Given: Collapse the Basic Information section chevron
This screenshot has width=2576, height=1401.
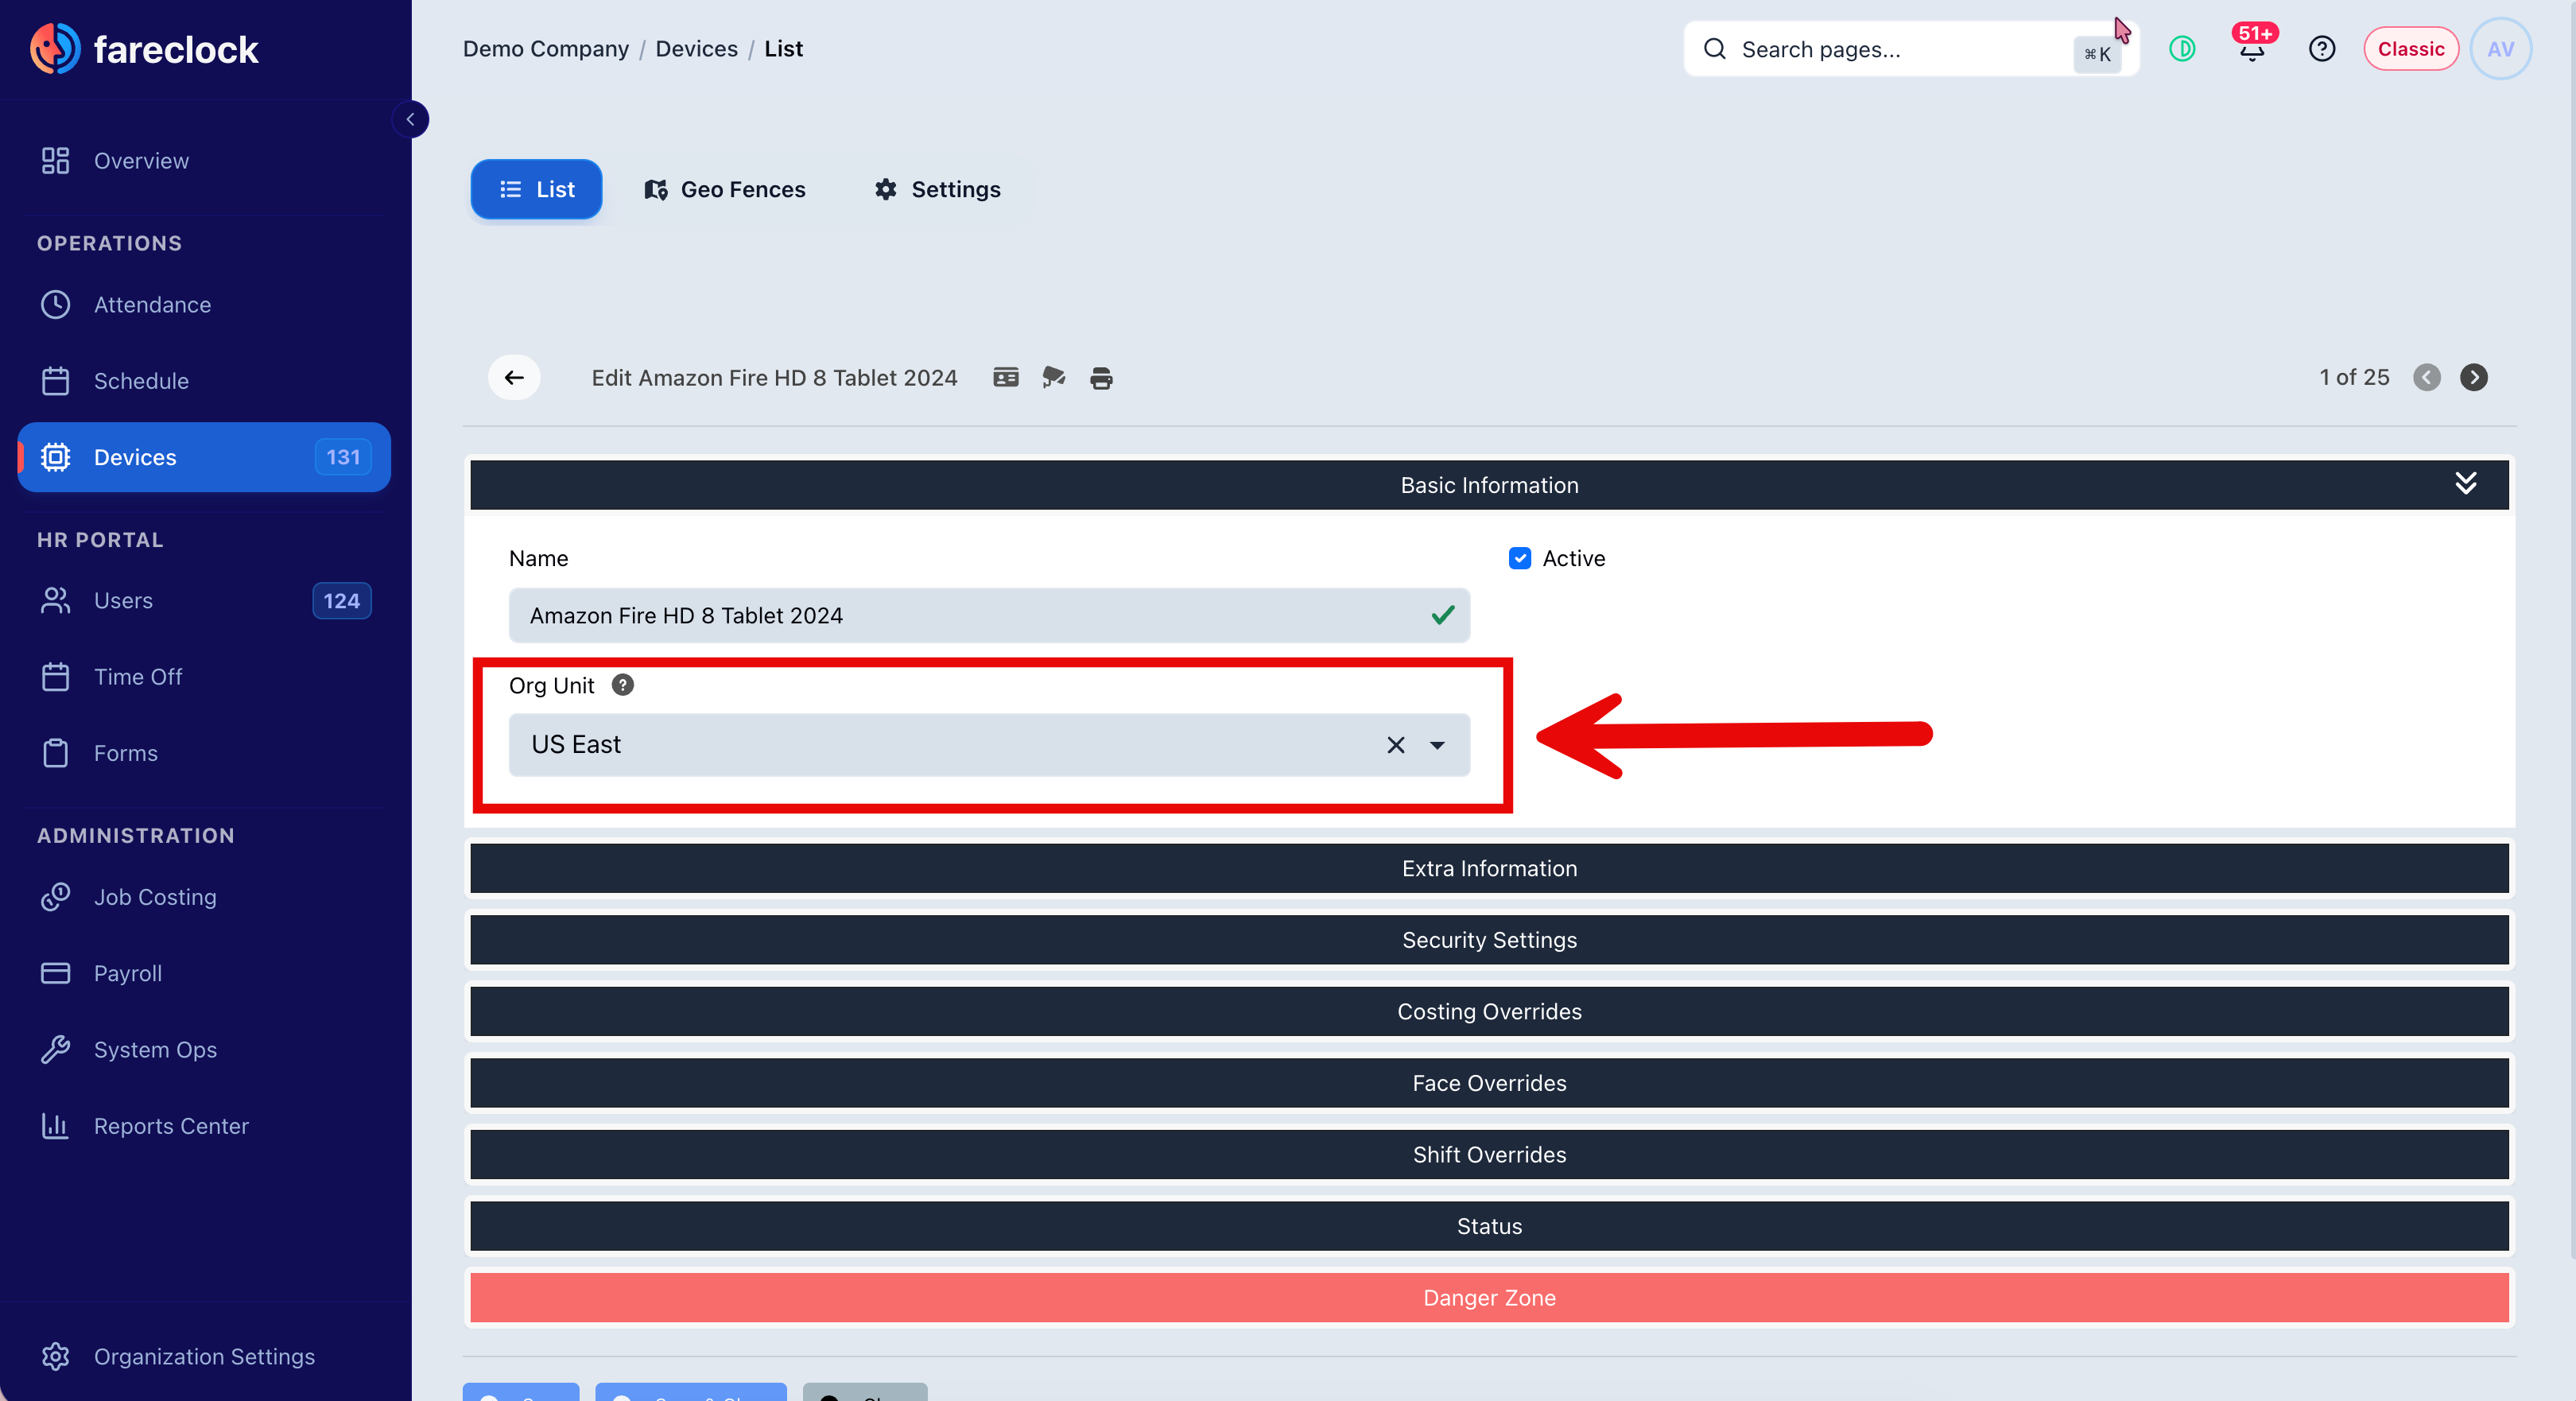Looking at the screenshot, I should point(2465,484).
